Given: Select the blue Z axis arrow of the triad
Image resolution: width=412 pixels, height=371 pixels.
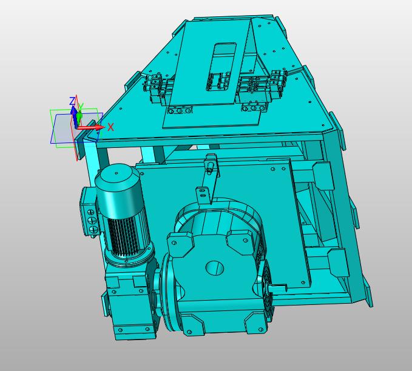Looking at the screenshot, I should (74, 116).
